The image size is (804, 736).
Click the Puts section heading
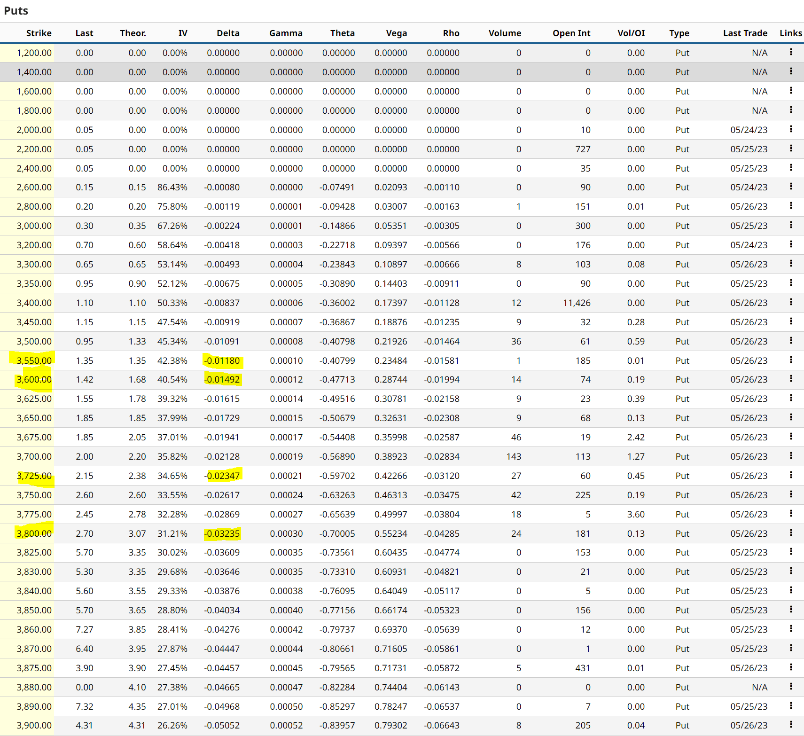point(16,11)
